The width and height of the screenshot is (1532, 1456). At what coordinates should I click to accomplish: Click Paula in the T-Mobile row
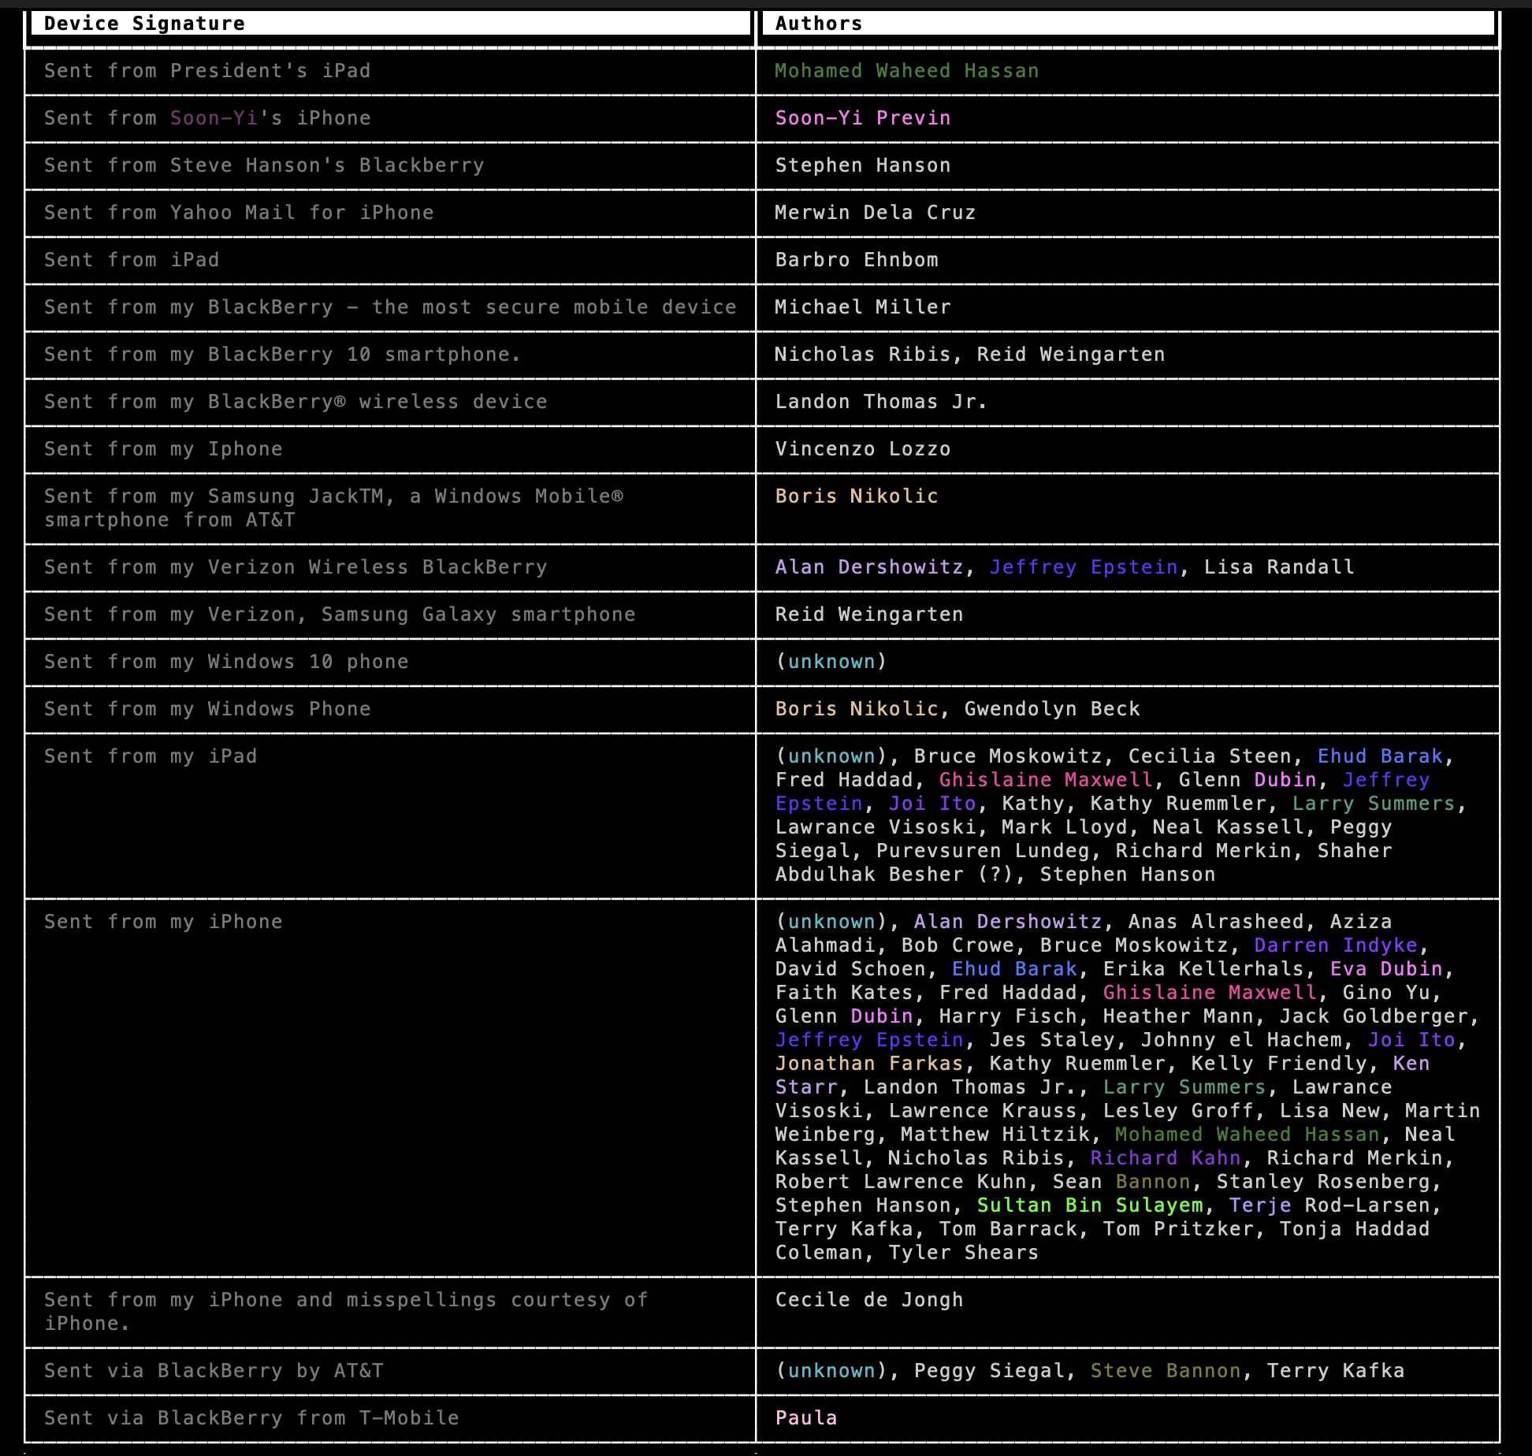(x=805, y=1418)
